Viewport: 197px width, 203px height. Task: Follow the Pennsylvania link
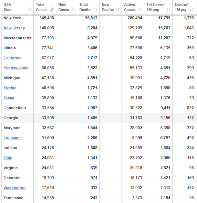pyautogui.click(x=16, y=68)
